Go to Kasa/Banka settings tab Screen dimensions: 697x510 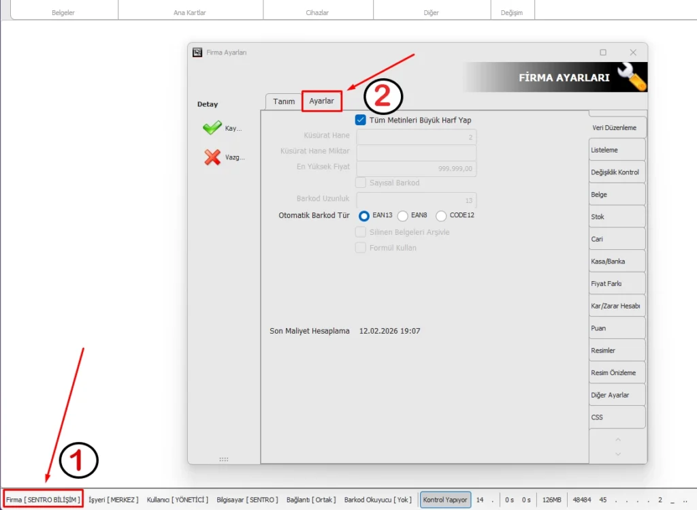click(x=617, y=261)
